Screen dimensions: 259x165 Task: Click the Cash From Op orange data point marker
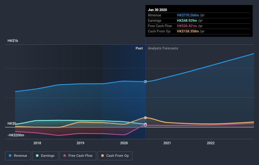(x=145, y=118)
